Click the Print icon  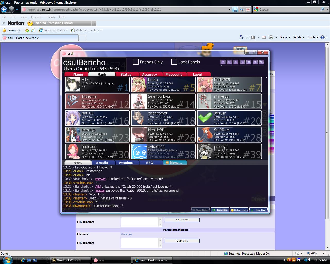coord(271,37)
